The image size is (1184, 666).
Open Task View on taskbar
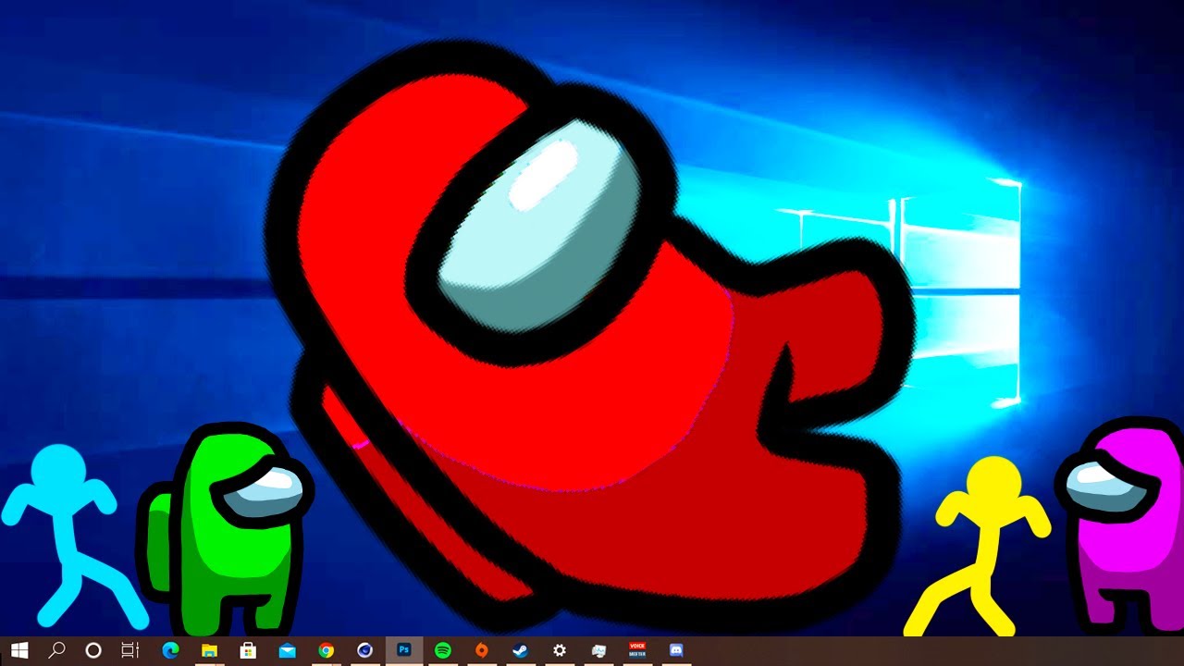click(130, 650)
